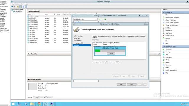Click the View action under SERVER0001
The height and width of the screenshot is (106, 189).
pyautogui.click(x=167, y=41)
